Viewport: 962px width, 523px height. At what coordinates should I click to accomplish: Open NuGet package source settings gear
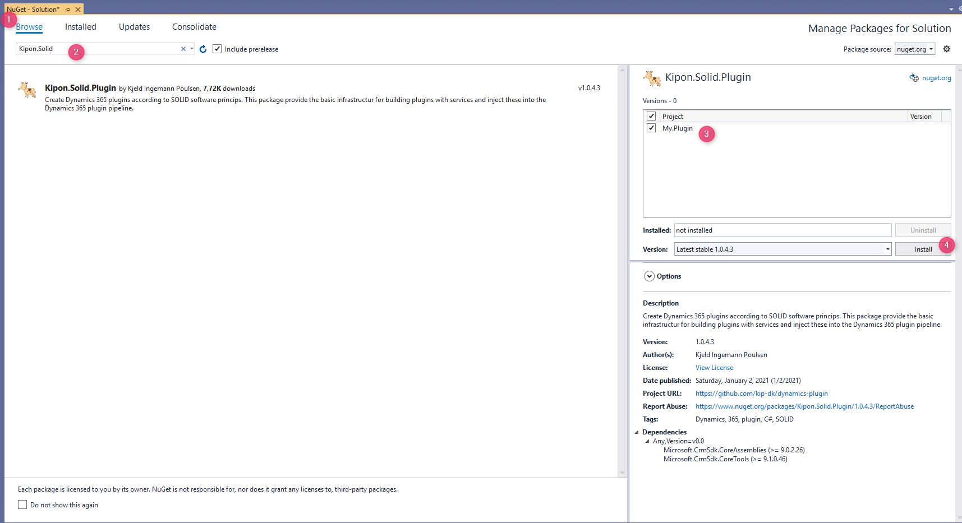pyautogui.click(x=947, y=49)
